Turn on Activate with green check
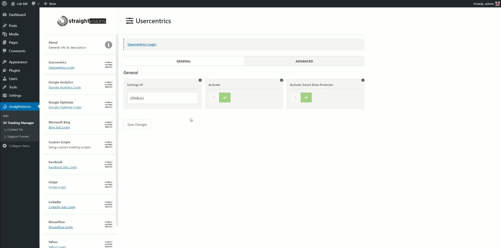Viewport: 501px width, 248px height. click(225, 97)
